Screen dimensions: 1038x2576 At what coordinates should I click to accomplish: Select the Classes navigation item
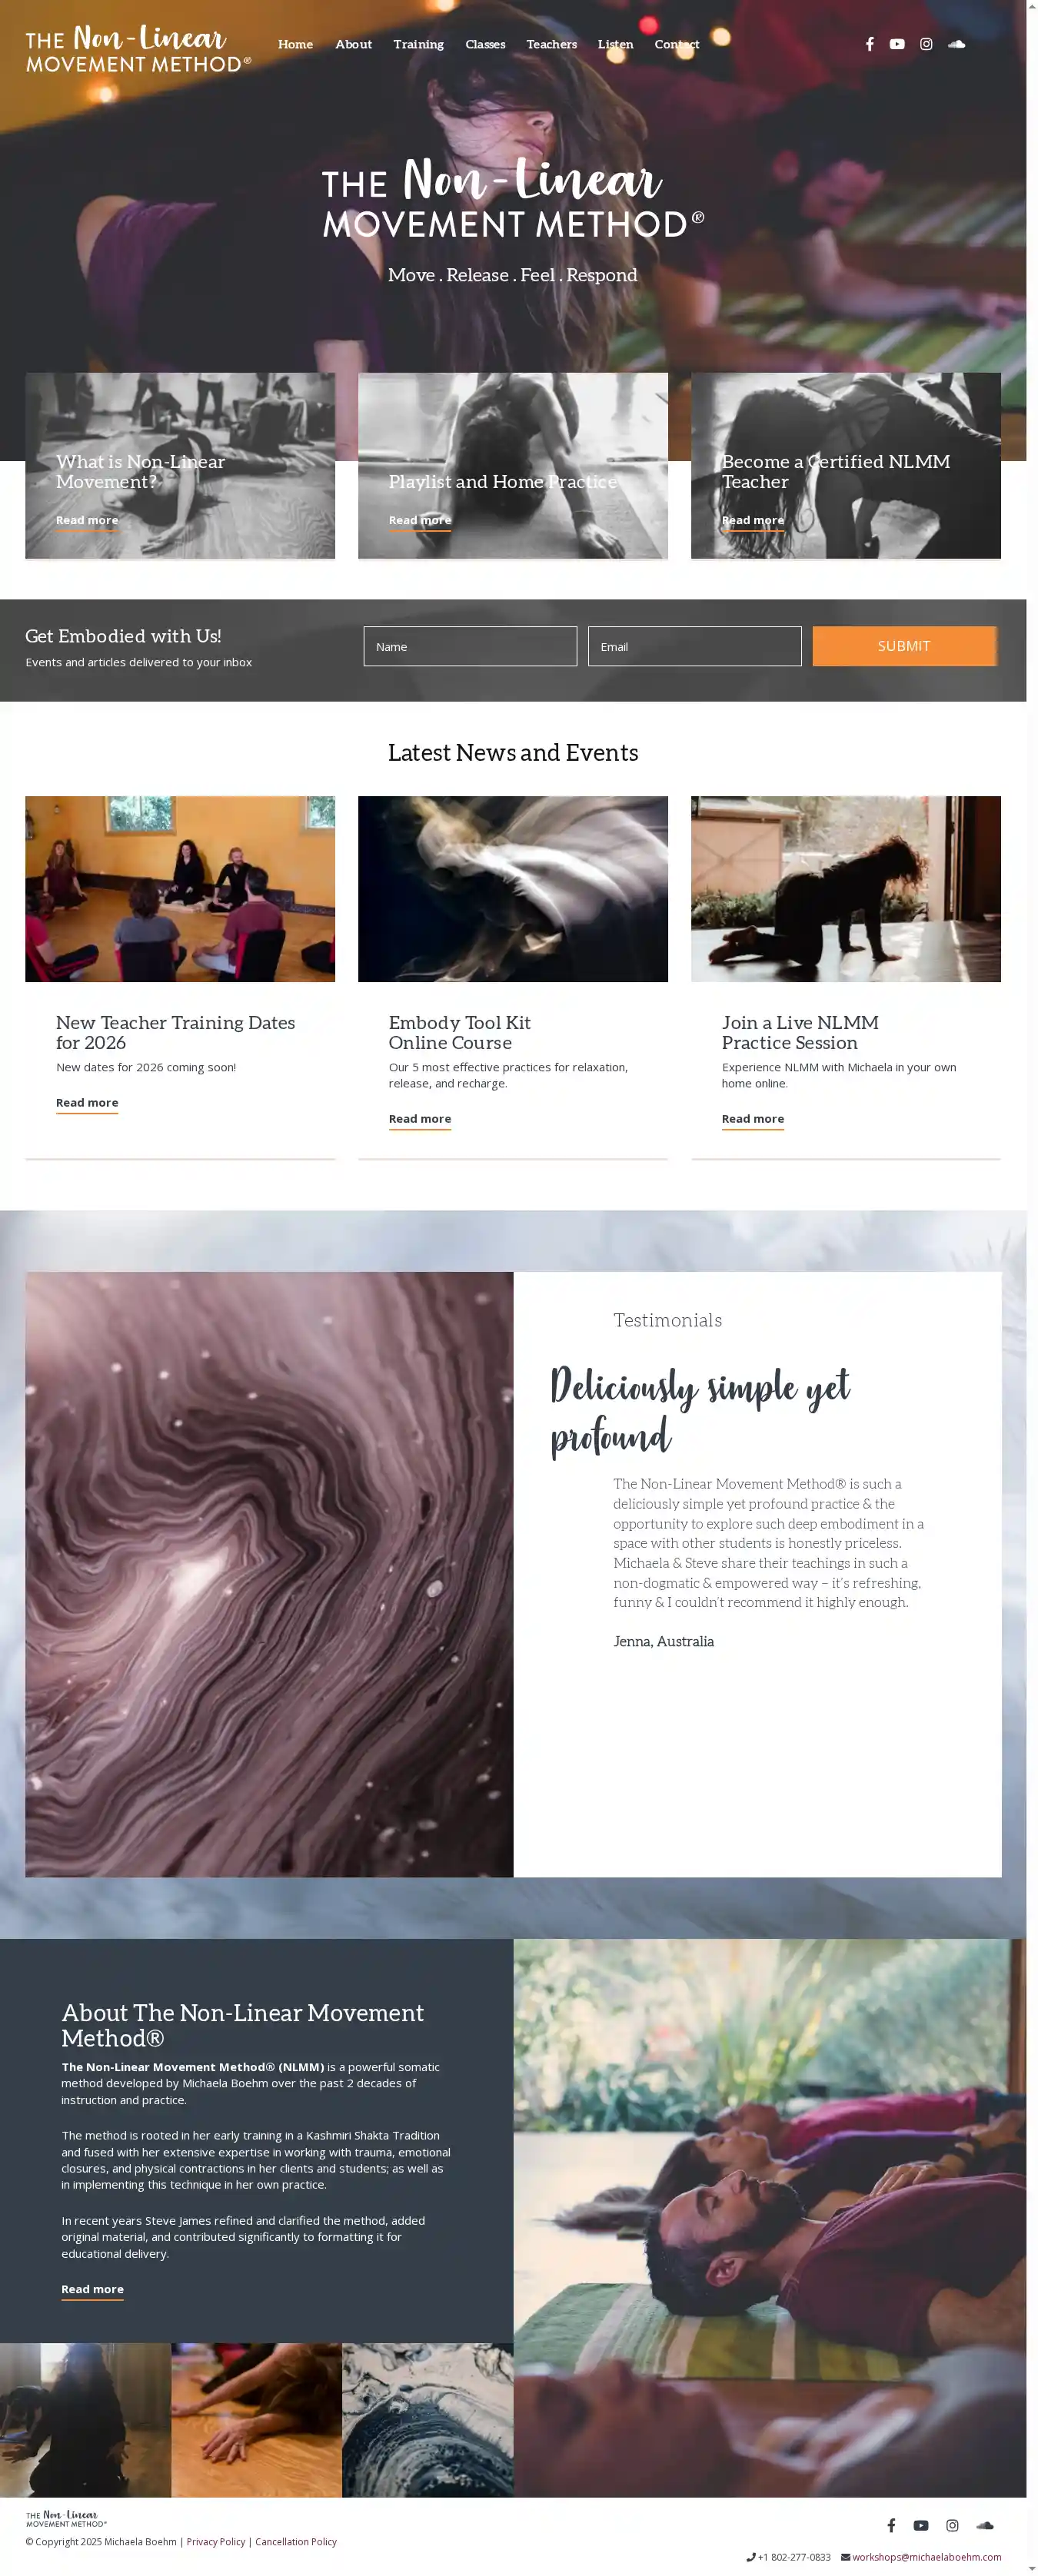[485, 44]
